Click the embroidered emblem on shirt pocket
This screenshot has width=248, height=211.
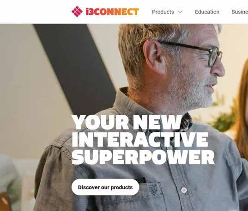(x=153, y=190)
